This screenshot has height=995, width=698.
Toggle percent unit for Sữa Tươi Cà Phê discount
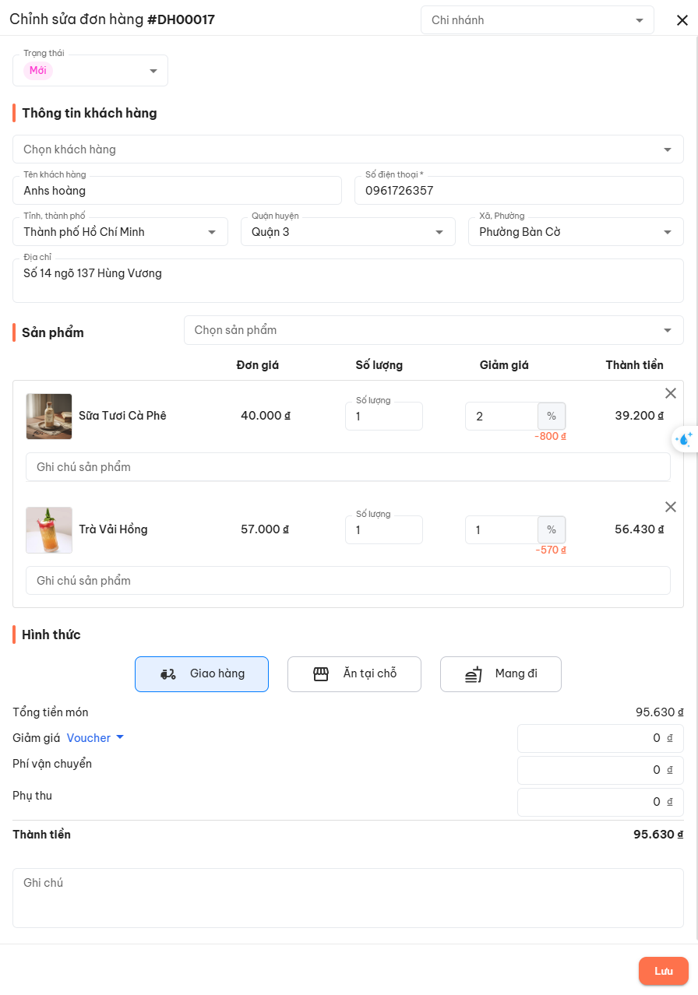(x=552, y=417)
